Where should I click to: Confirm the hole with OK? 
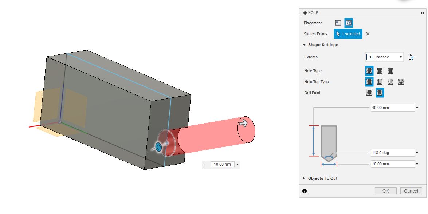pyautogui.click(x=385, y=191)
